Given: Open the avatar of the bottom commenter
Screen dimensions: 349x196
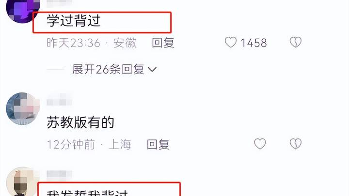Looking at the screenshot, I should (23, 182).
